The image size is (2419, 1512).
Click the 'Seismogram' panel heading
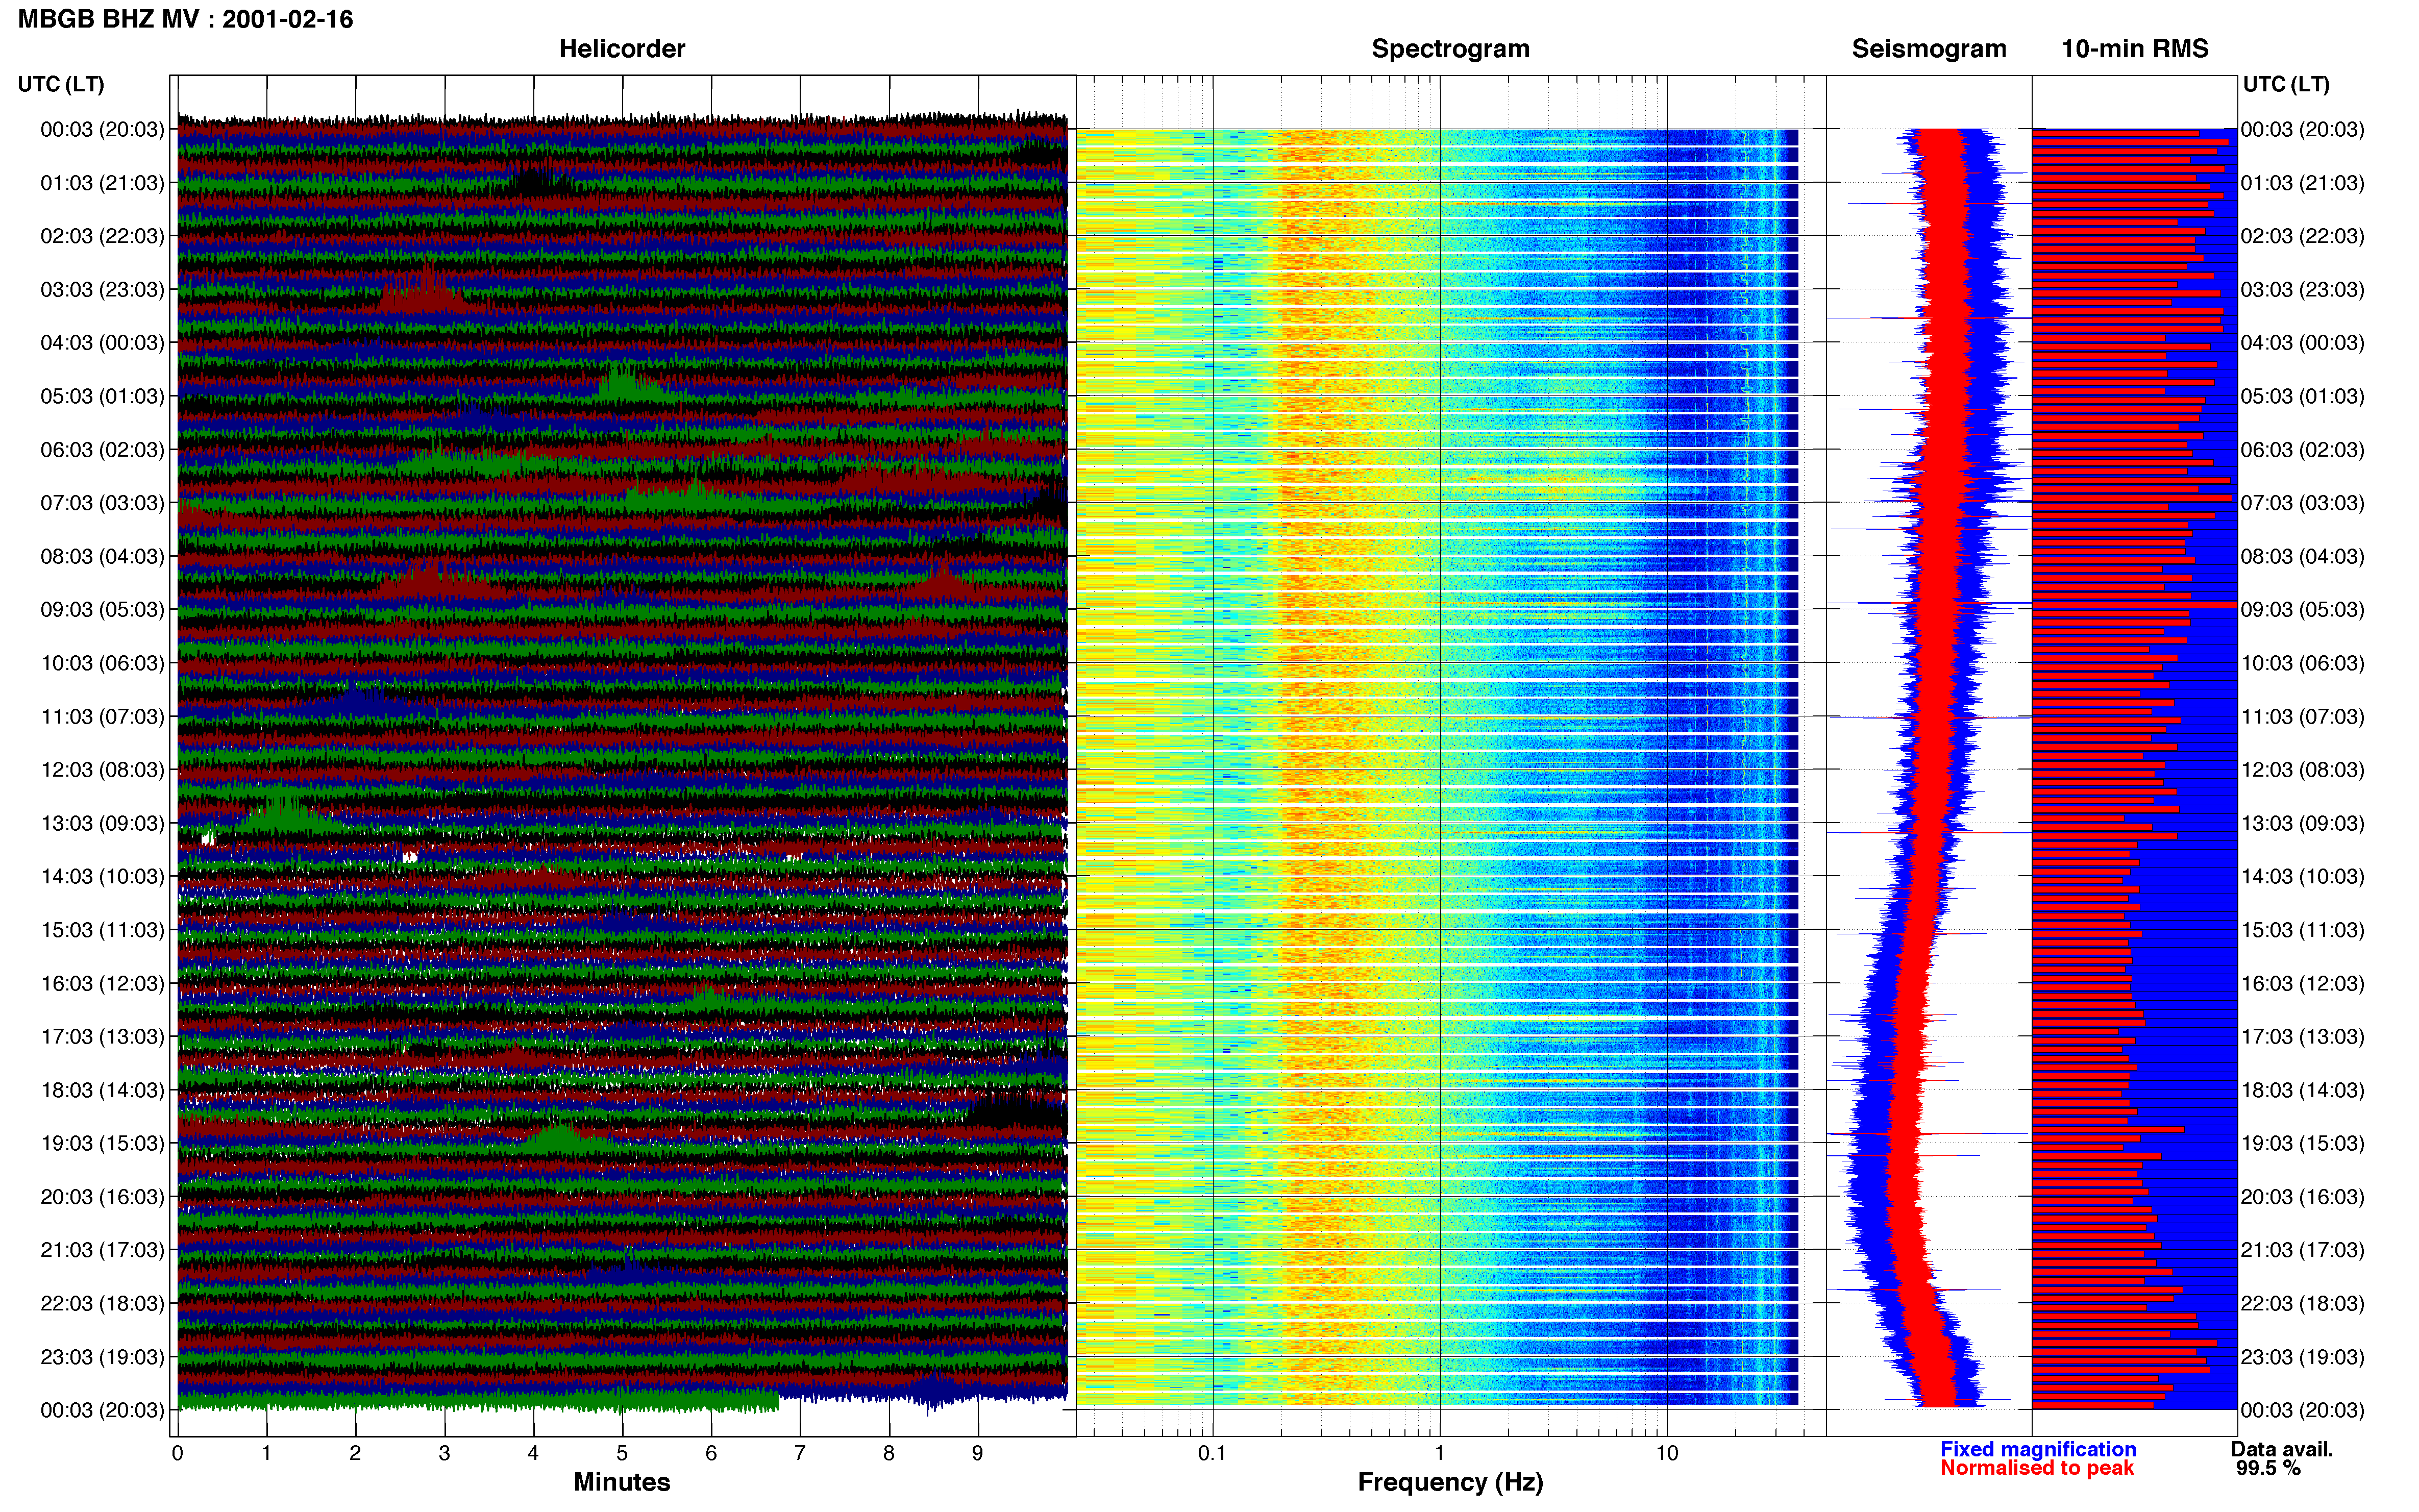pos(1929,49)
